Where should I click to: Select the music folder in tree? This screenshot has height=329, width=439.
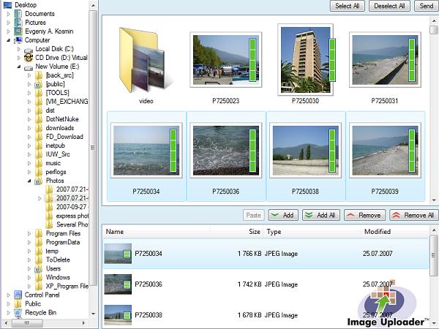click(x=53, y=163)
